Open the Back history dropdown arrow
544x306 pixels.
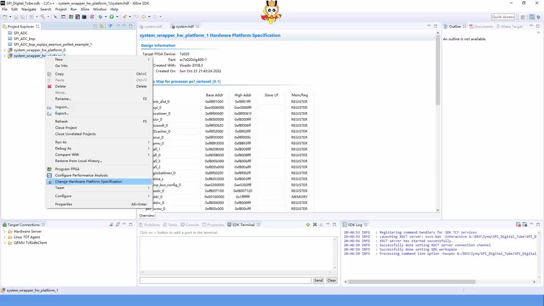pyautogui.click(x=149, y=17)
